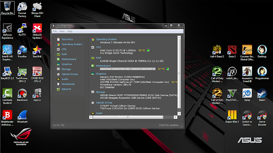The width and height of the screenshot is (273, 153).
Task: Launch Steam desktop shortcut
Action: coord(262,95)
